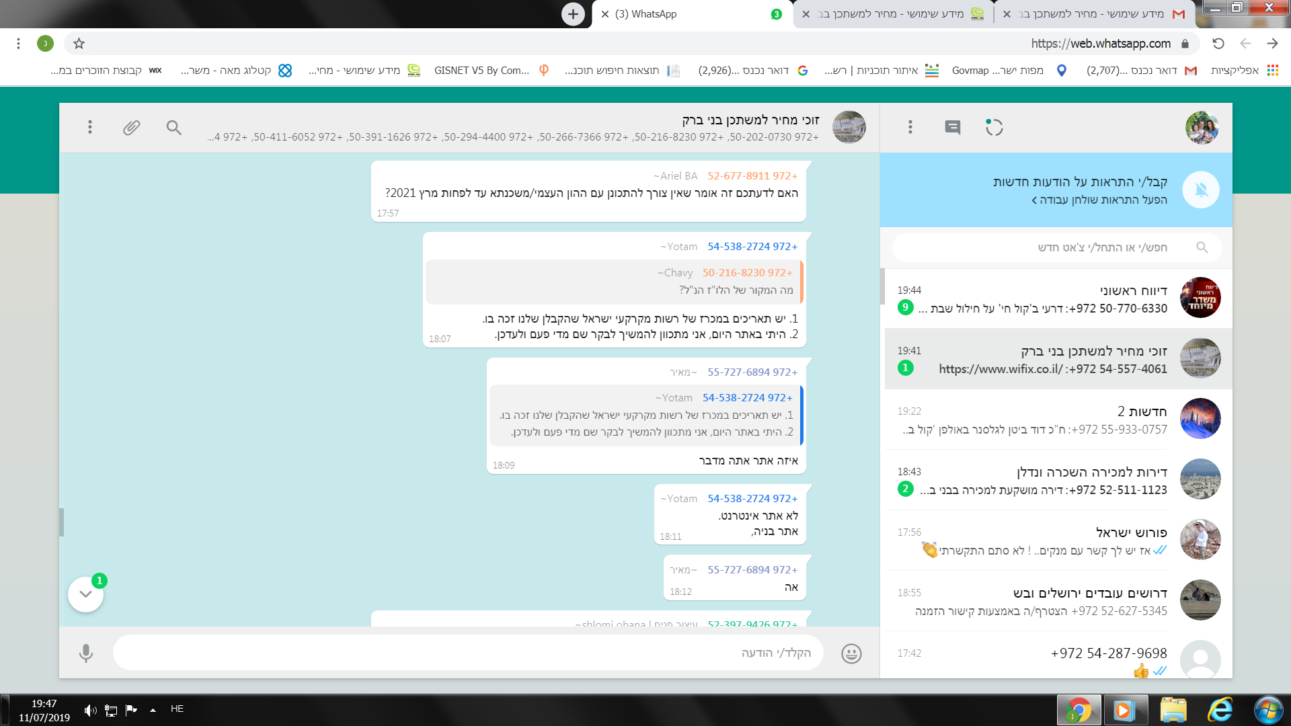This screenshot has width=1291, height=726.
Task: Open Internet Explorer from the taskbar
Action: [1219, 710]
